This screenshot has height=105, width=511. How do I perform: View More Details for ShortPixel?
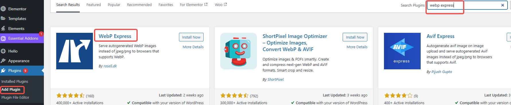pyautogui.click(x=357, y=47)
